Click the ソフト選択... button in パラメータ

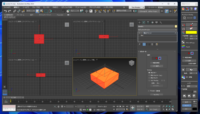tap(156, 66)
